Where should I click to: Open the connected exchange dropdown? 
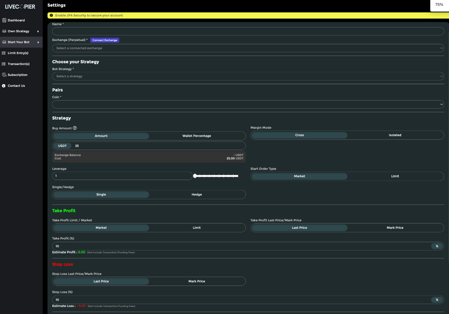click(x=248, y=48)
